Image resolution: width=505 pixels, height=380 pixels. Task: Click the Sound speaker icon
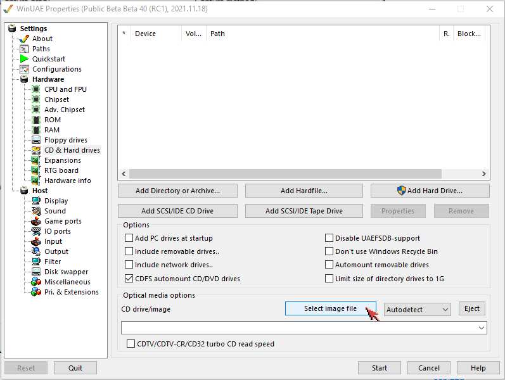pos(36,211)
